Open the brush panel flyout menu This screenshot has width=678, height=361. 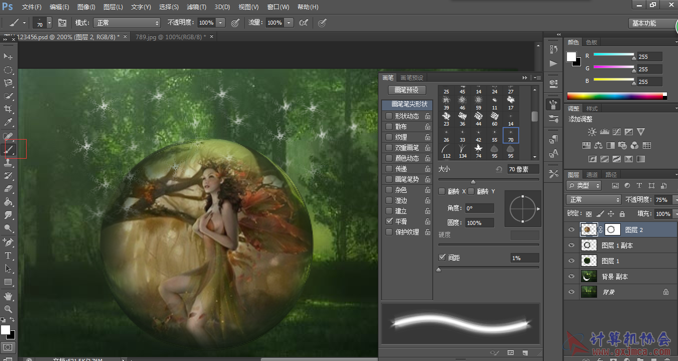click(537, 78)
